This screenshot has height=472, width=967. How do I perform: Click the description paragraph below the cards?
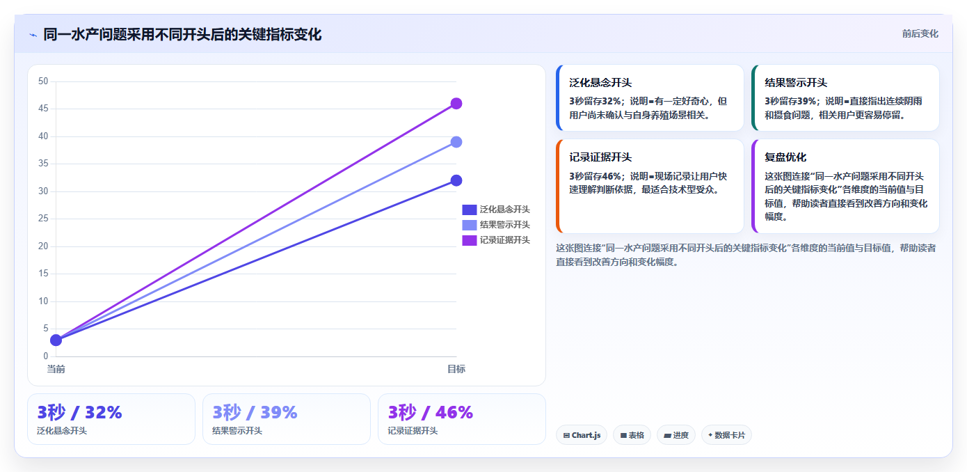point(746,255)
